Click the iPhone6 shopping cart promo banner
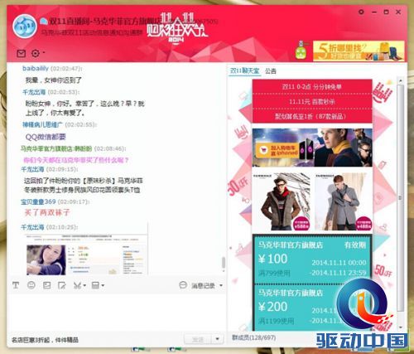 312,148
